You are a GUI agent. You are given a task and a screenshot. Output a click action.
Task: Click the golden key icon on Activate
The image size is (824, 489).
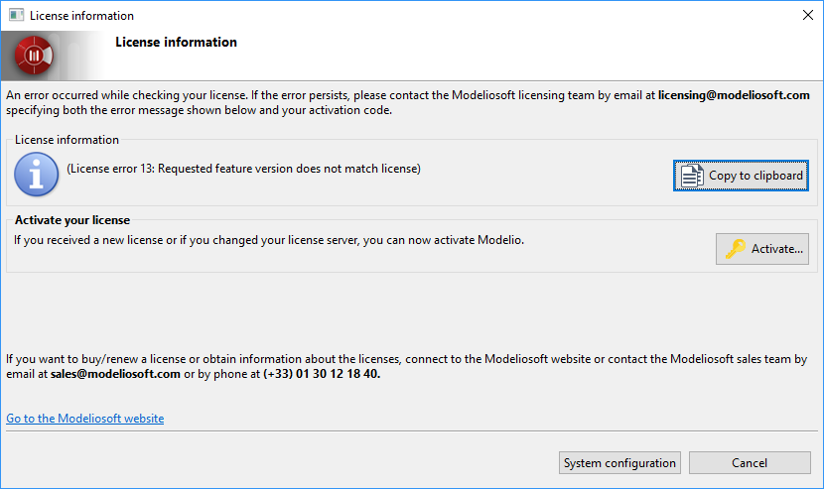pyautogui.click(x=736, y=248)
